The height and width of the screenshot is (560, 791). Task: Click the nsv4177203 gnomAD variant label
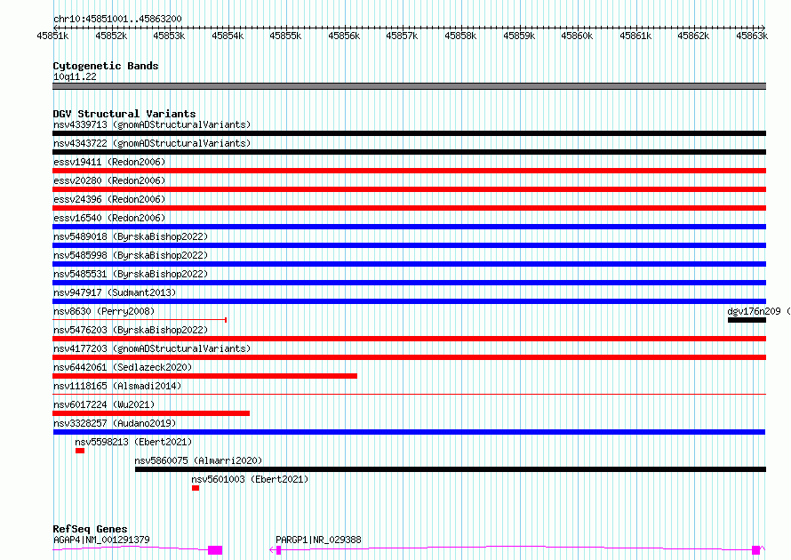[x=152, y=348]
